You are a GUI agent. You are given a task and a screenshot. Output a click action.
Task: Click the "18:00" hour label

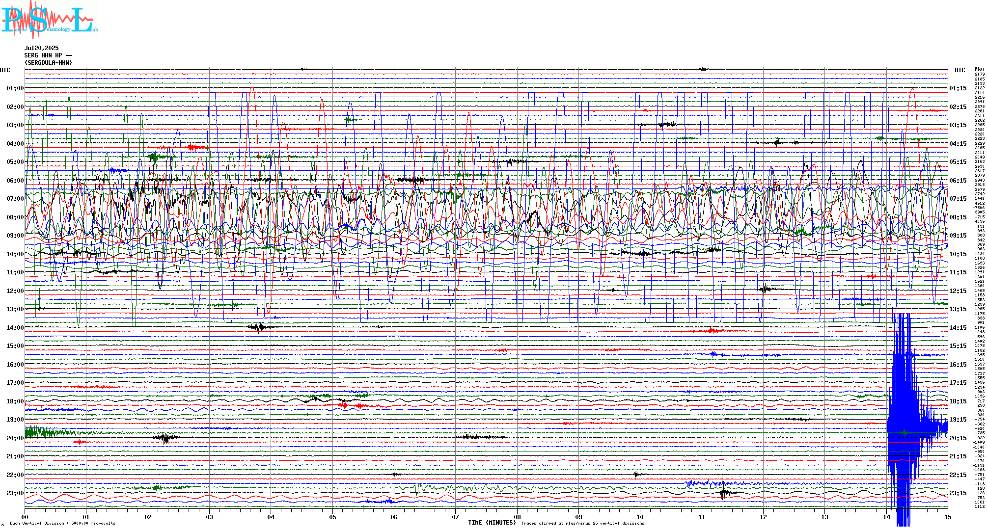point(15,401)
